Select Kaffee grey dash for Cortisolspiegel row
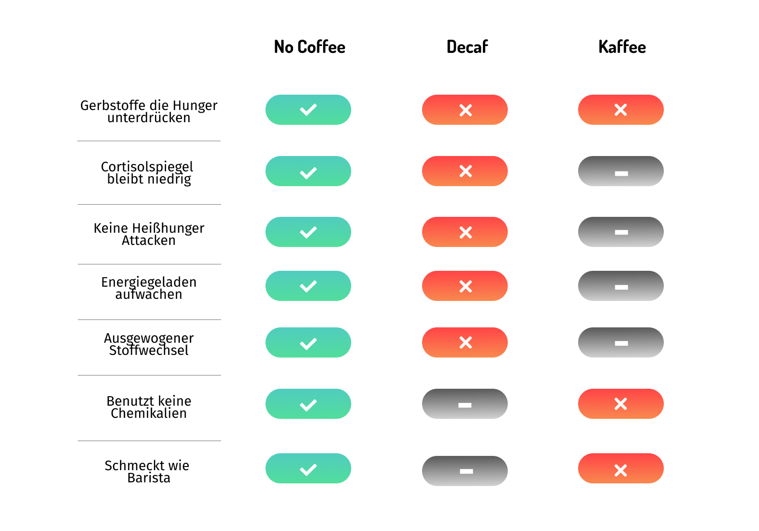The height and width of the screenshot is (531, 759). coord(621,171)
